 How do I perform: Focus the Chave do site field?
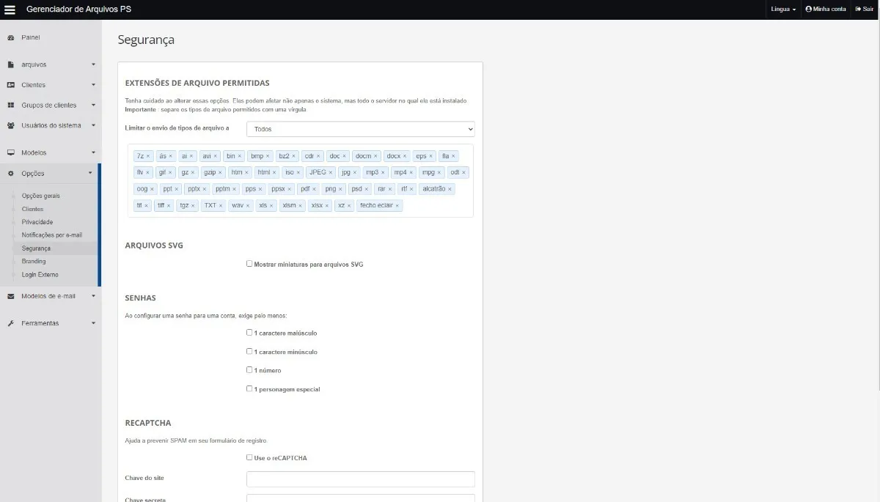[x=361, y=479]
